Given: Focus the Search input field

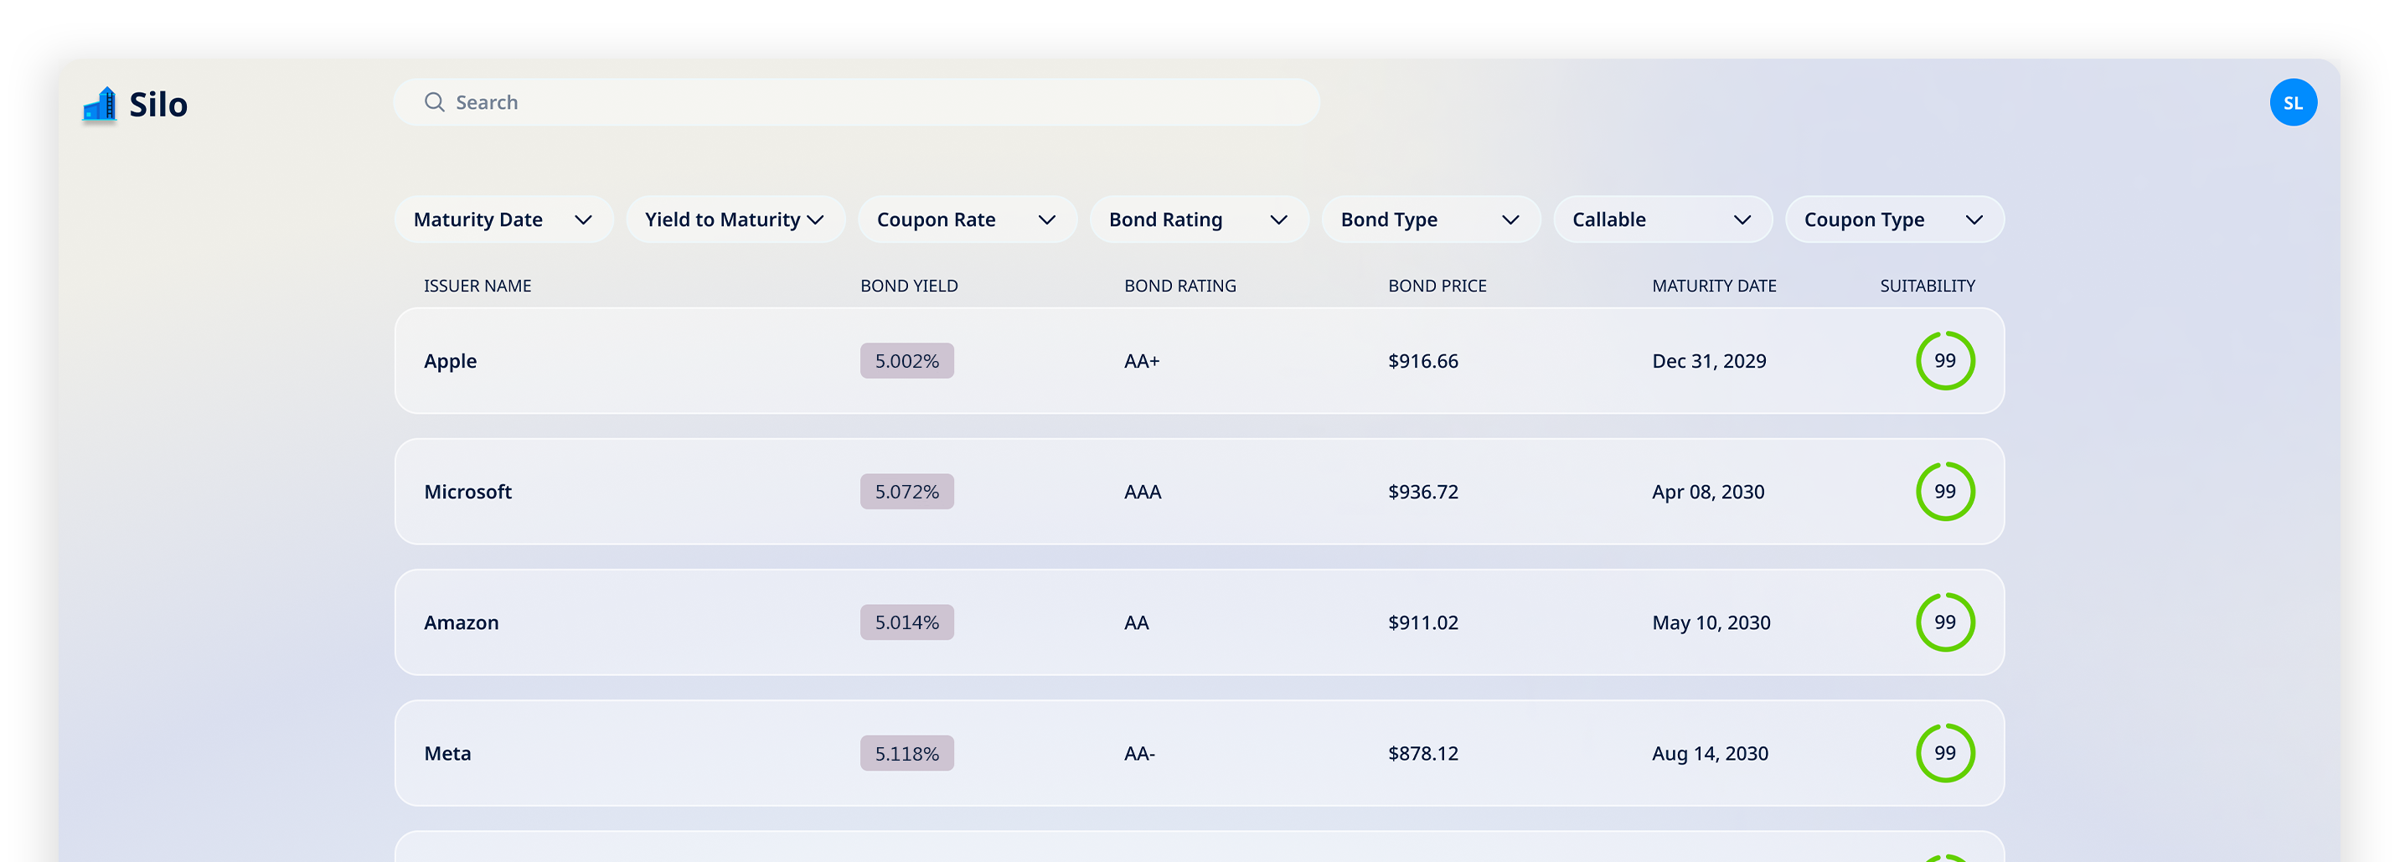Looking at the screenshot, I should 856,102.
